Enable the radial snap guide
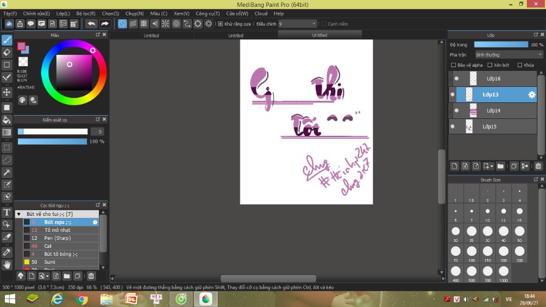This screenshot has height=307, width=546. 165,23
